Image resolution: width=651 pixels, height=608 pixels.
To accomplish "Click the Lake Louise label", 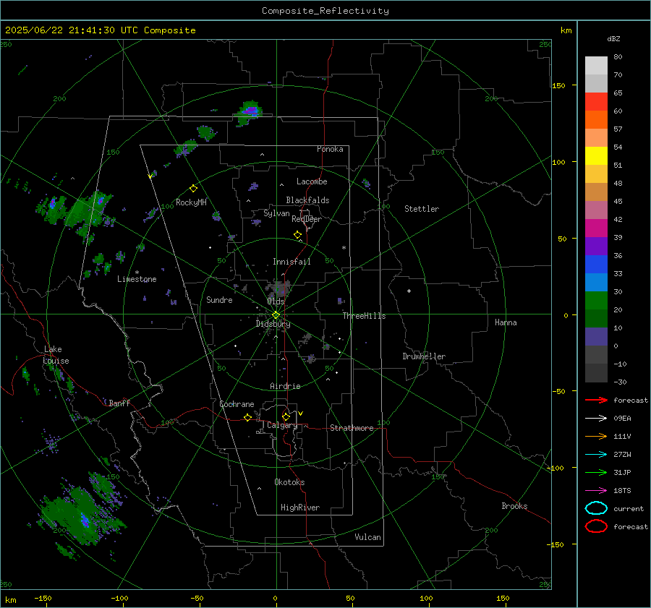I will click(56, 355).
